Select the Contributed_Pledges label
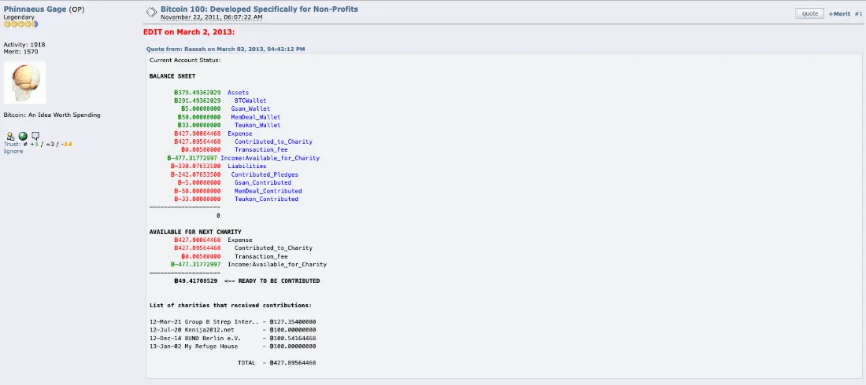The height and width of the screenshot is (385, 866). click(x=265, y=174)
